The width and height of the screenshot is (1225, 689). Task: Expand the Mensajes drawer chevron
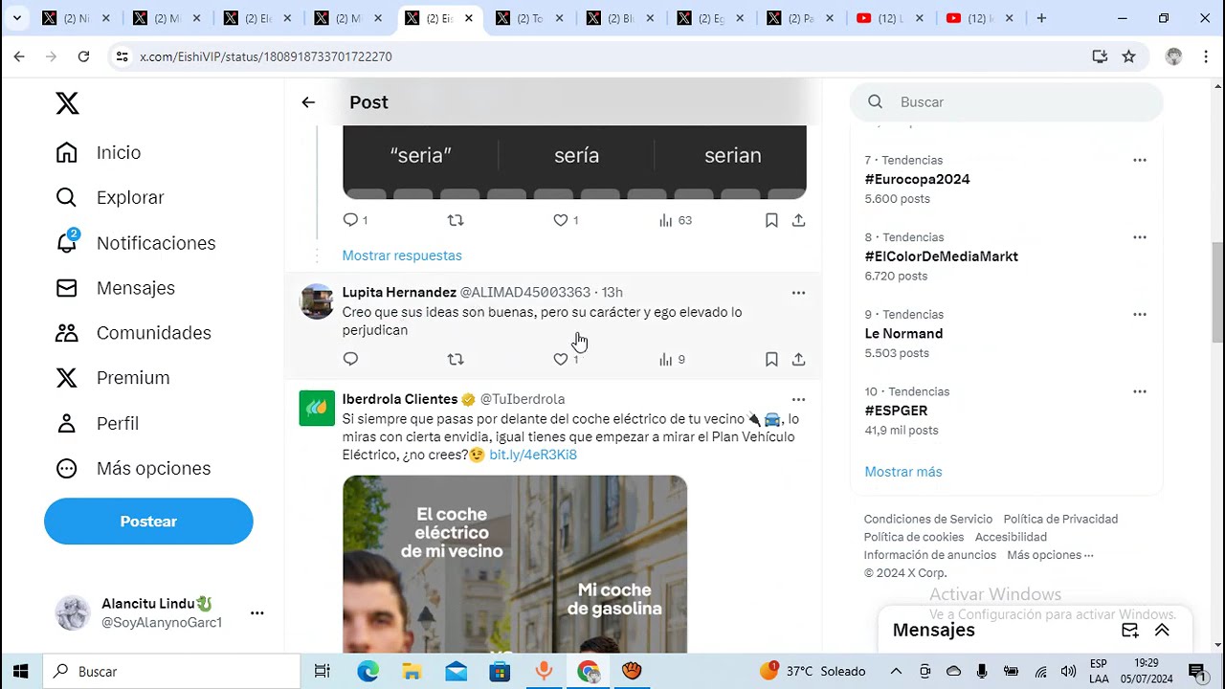[x=1162, y=630]
